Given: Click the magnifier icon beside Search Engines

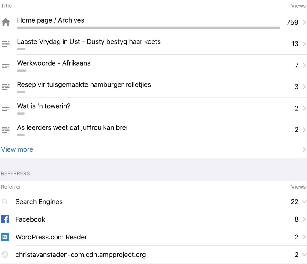Looking at the screenshot, I should click(5, 202).
